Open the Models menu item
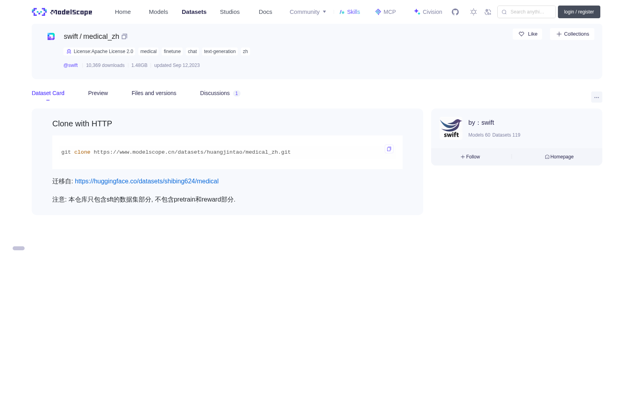Image resolution: width=634 pixels, height=396 pixels. [x=158, y=12]
